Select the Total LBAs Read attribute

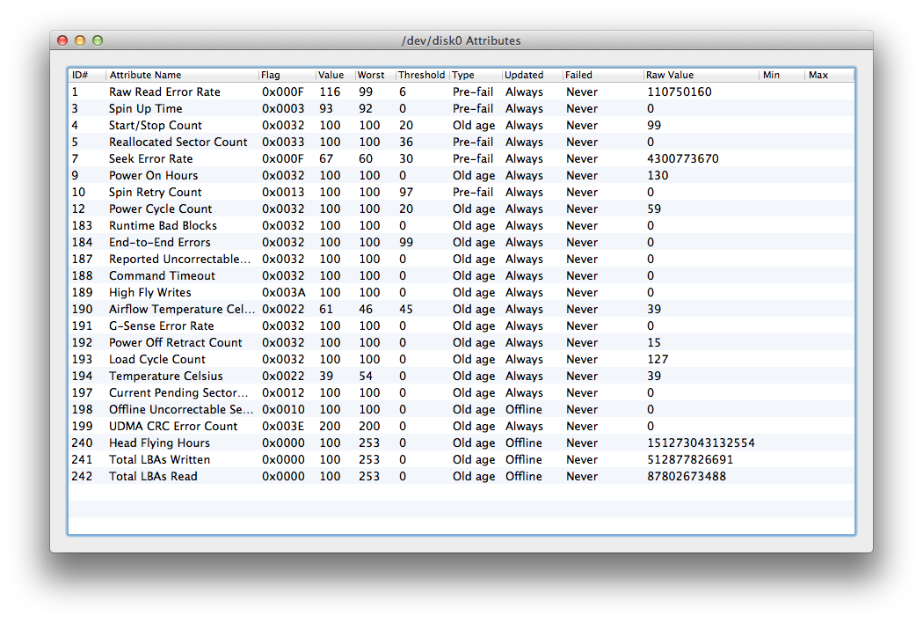461,477
